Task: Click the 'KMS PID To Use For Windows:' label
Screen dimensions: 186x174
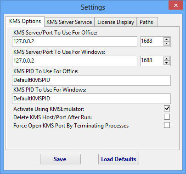Action: pos(50,90)
